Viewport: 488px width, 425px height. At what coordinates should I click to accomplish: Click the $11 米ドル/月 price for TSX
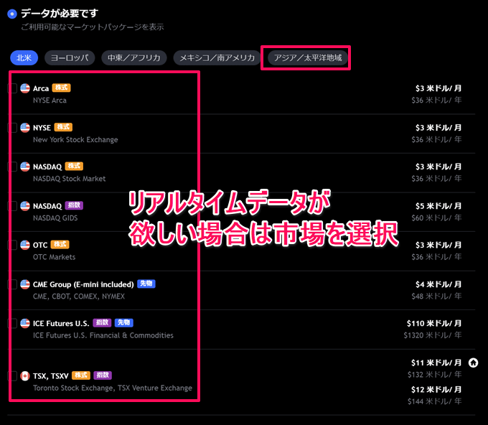[x=436, y=363]
